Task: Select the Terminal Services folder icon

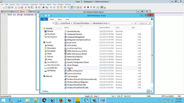Action: [x=66, y=31]
